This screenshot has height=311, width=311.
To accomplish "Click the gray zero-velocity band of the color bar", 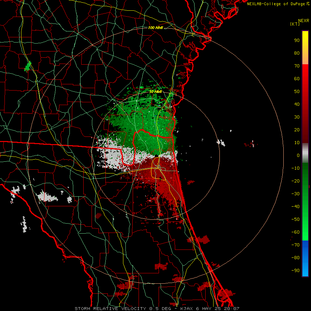I will pyautogui.click(x=305, y=153).
